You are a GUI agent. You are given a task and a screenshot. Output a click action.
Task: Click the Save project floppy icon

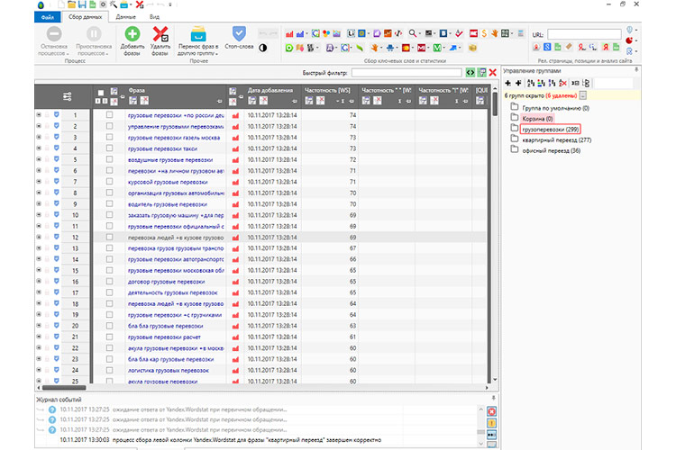click(82, 4)
